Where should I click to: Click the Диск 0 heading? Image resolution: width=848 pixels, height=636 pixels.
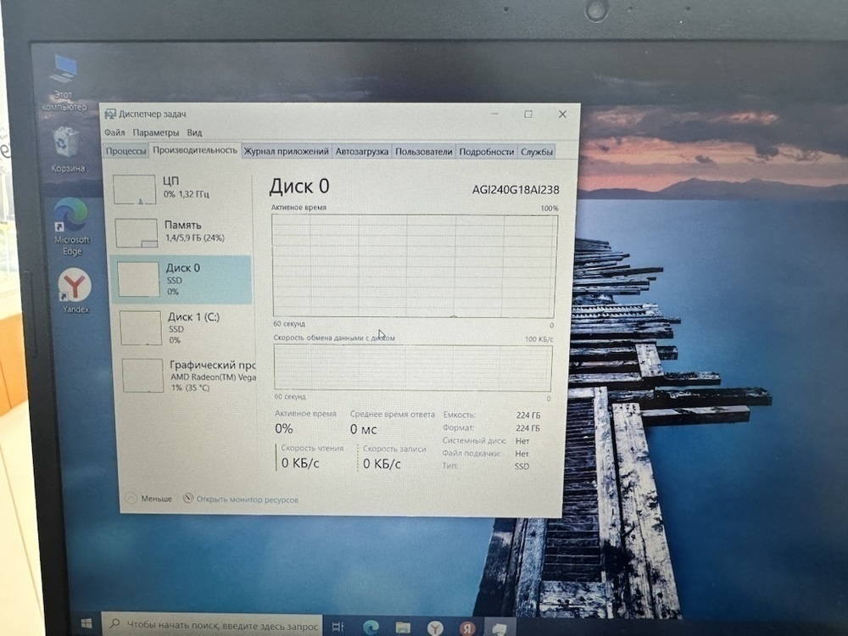299,186
